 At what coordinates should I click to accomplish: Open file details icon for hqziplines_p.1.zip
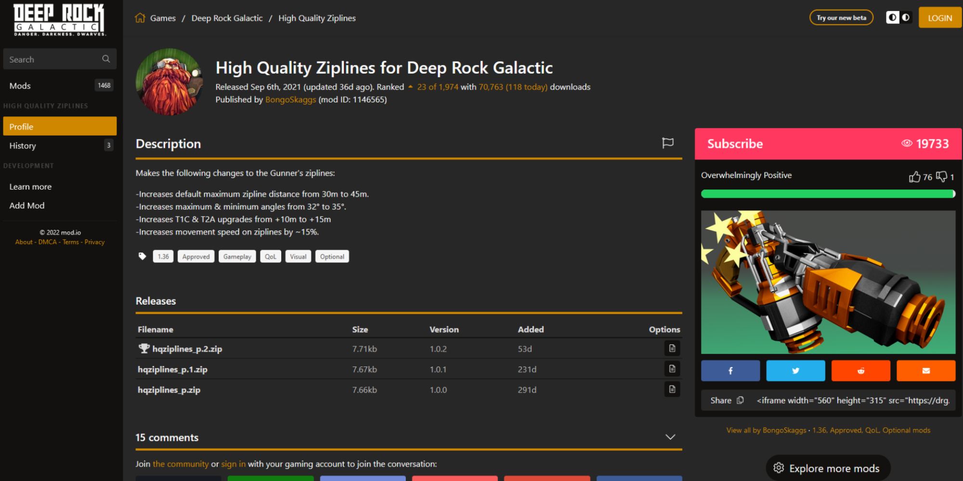tap(672, 369)
